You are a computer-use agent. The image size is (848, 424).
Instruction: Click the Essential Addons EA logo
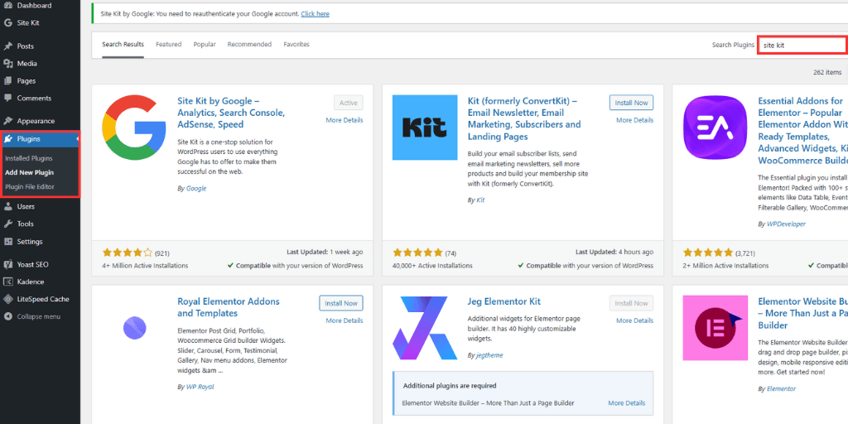coord(715,128)
